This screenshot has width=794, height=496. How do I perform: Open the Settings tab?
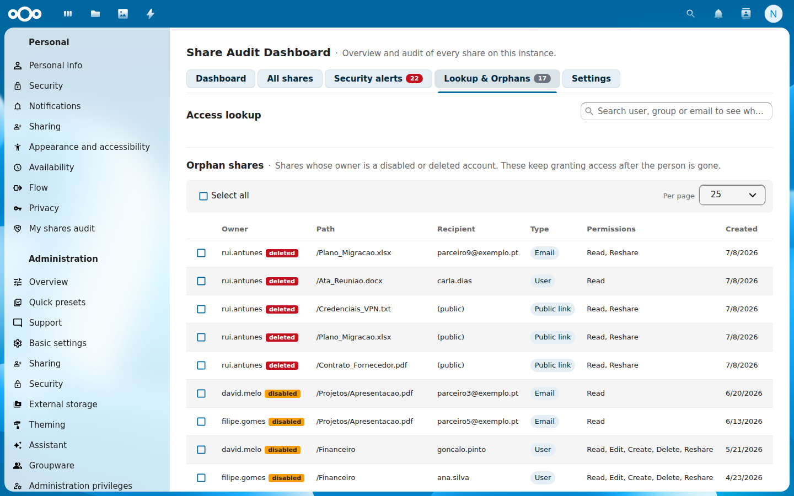pos(591,79)
